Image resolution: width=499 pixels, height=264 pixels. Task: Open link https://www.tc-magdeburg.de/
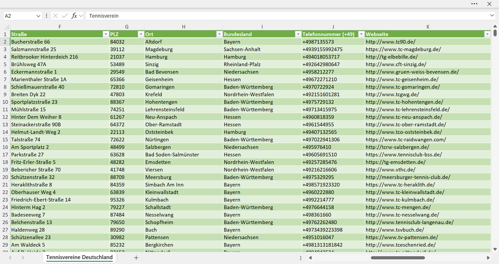point(403,49)
